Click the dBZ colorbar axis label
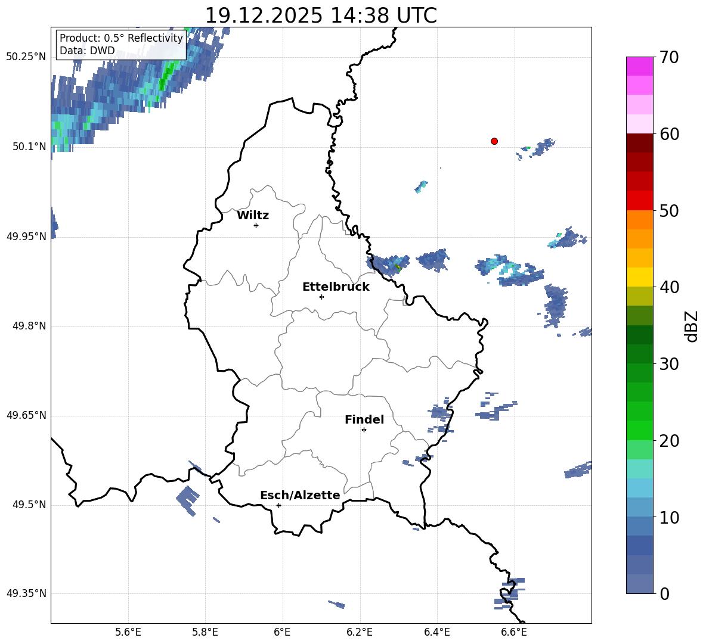Screen dimensions: 706x644 pyautogui.click(x=691, y=326)
